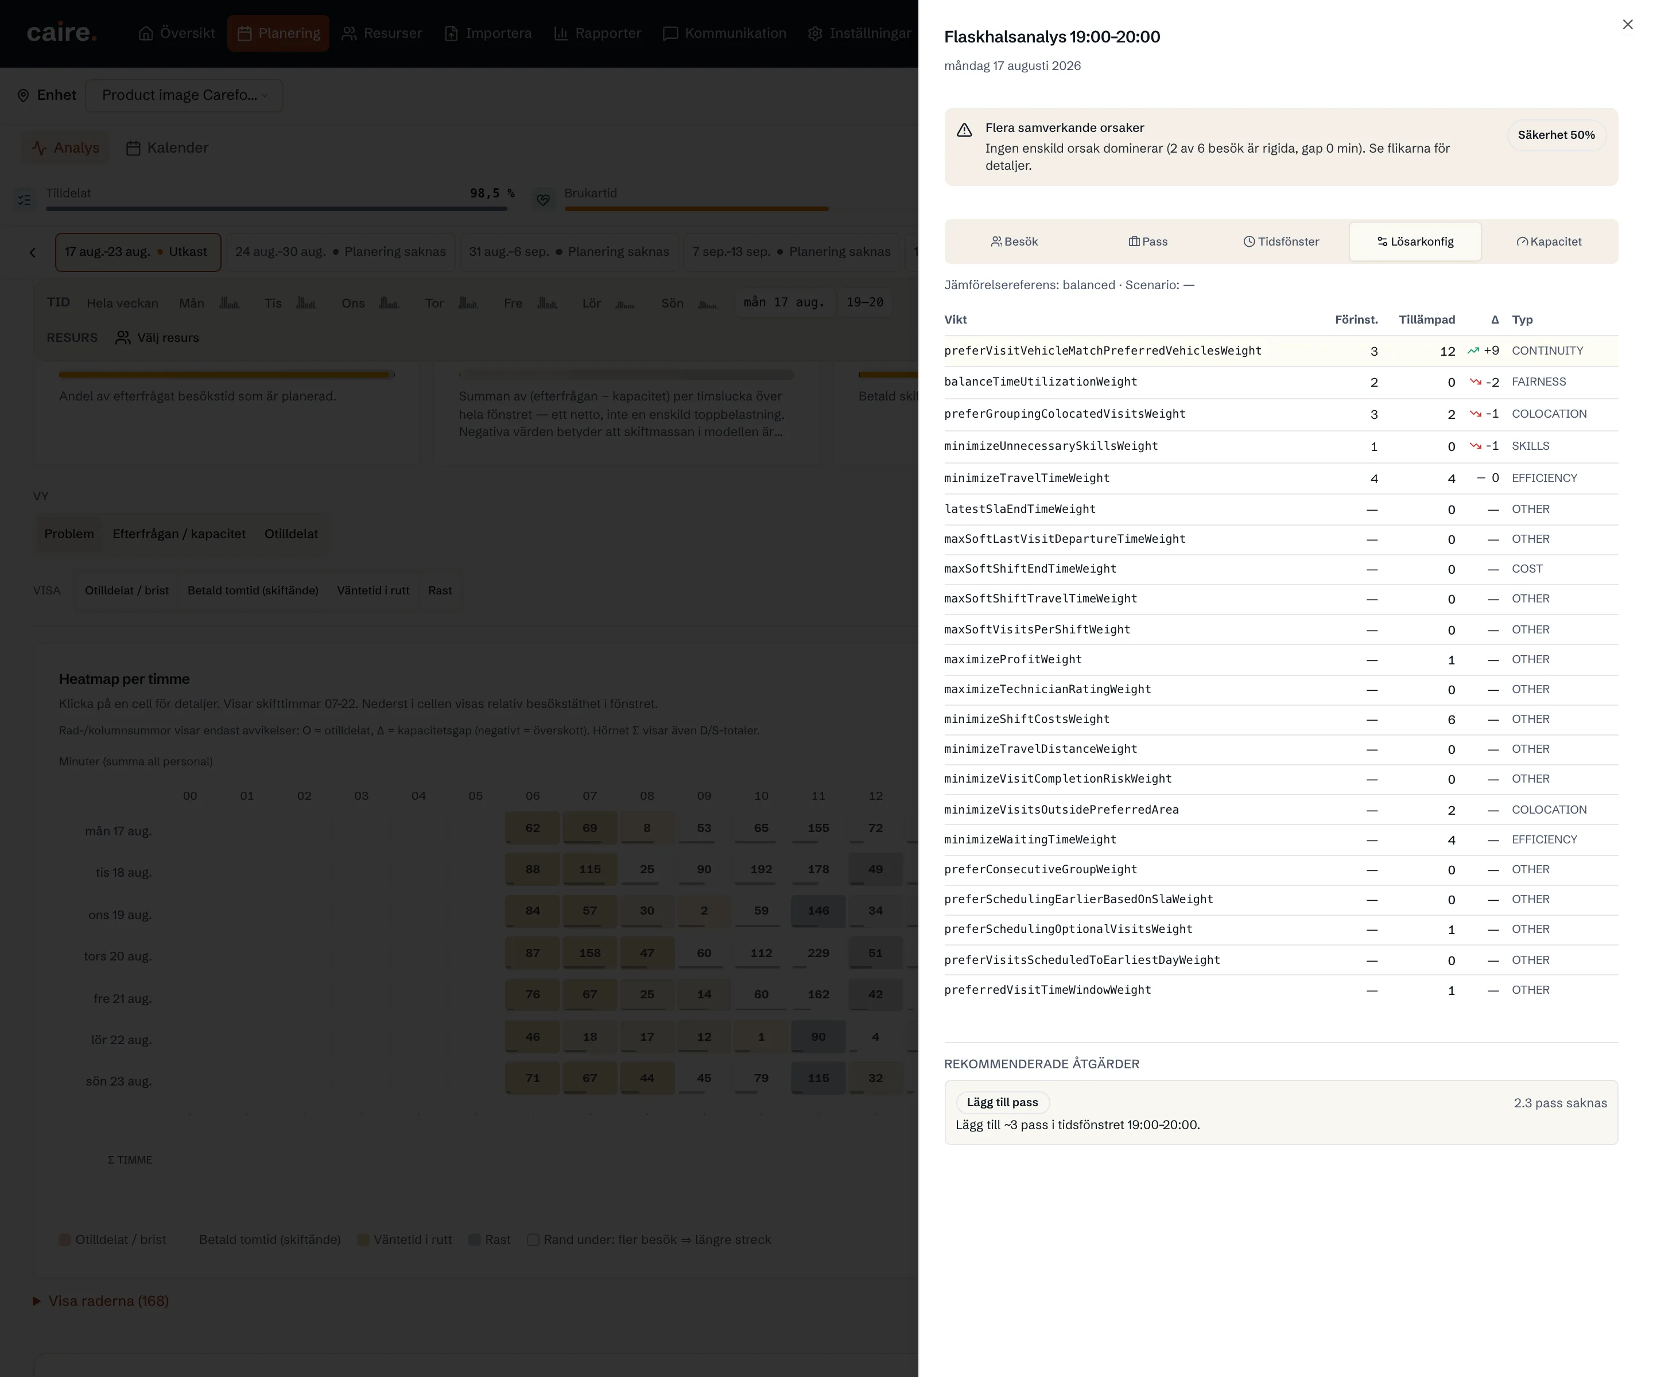Select the Otilldelat view option
This screenshot has height=1377, width=1653.
(x=291, y=534)
